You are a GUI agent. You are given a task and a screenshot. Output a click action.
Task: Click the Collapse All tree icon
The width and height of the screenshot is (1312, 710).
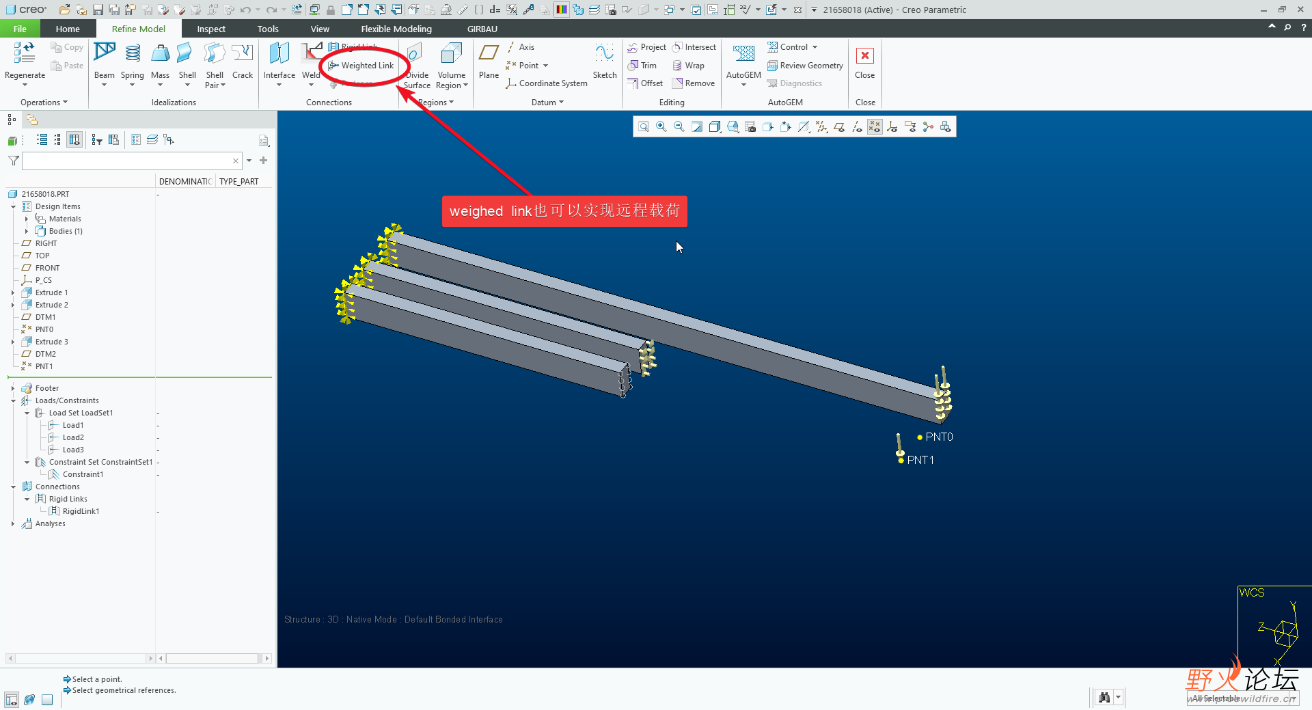57,140
